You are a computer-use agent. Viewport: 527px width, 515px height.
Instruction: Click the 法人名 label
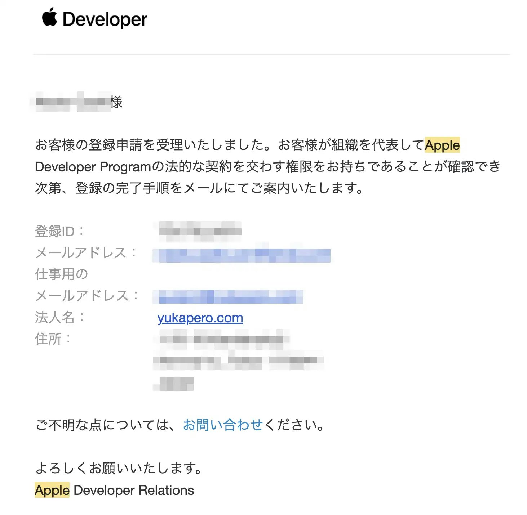tap(59, 317)
